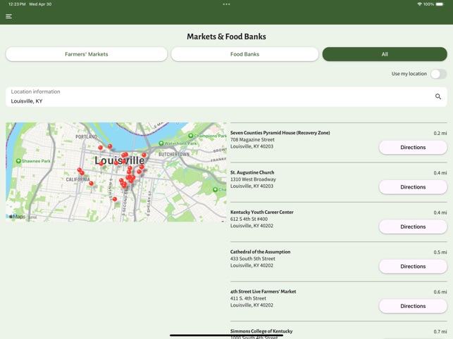Switch to the Farmers' Markets filter

(87, 54)
